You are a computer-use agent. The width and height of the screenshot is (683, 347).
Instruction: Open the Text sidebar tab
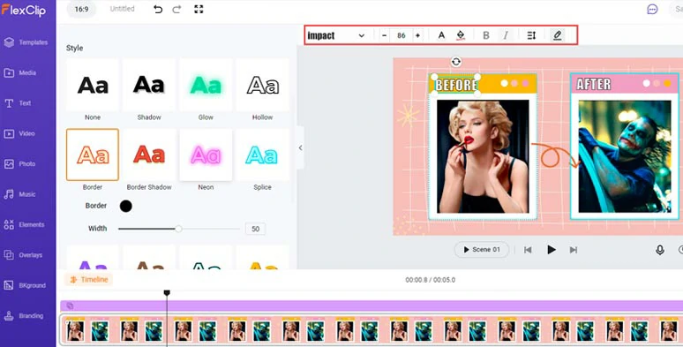(x=18, y=103)
